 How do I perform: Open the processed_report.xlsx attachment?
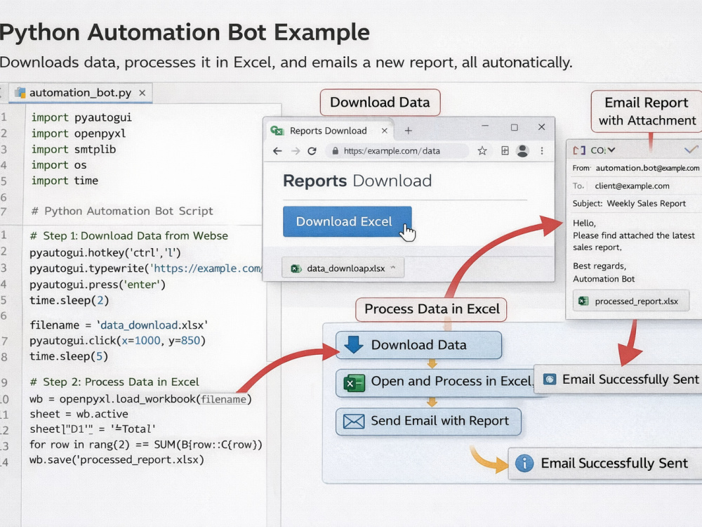631,301
